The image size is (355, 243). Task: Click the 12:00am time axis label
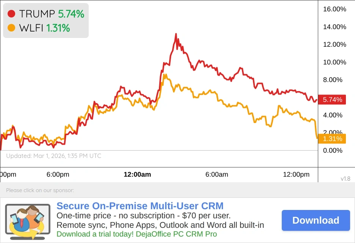coord(137,175)
